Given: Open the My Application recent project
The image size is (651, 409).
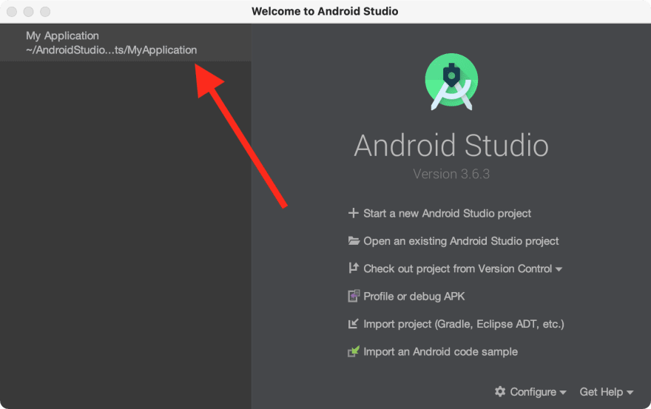Looking at the screenshot, I should [x=125, y=43].
